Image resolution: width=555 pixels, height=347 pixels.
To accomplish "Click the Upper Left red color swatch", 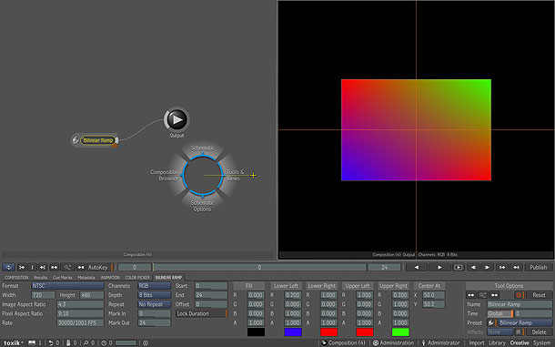I will (x=365, y=332).
